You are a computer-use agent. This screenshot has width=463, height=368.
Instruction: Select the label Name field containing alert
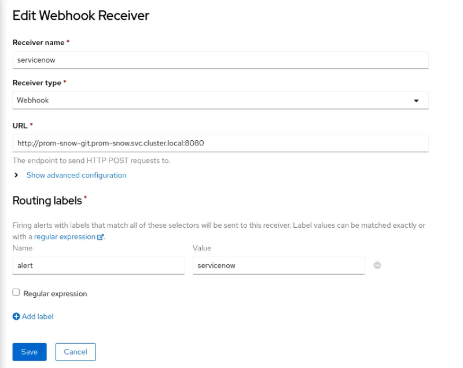[97, 265]
